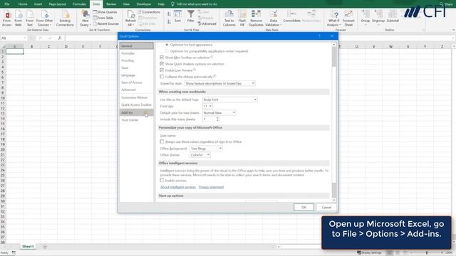Screen dimensions: 456x256
Task: Switch to the Developer ribbon tab
Action: [144, 4]
